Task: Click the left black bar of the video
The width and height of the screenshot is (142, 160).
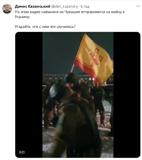Action: pyautogui.click(x=29, y=95)
